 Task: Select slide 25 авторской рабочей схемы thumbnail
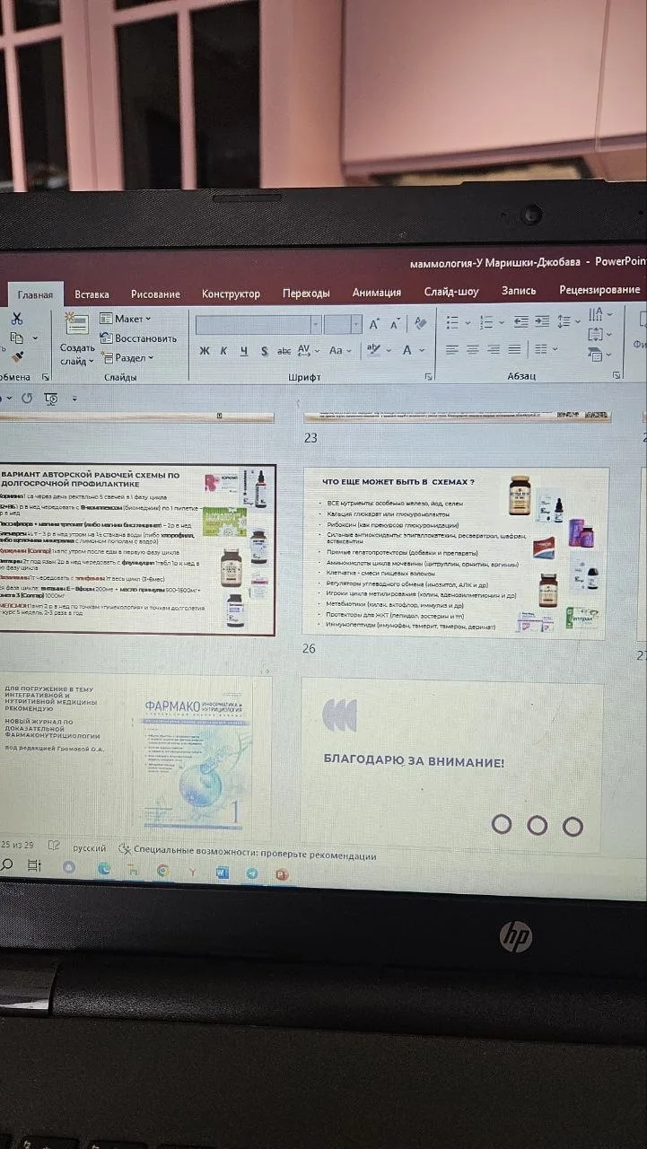coord(137,550)
